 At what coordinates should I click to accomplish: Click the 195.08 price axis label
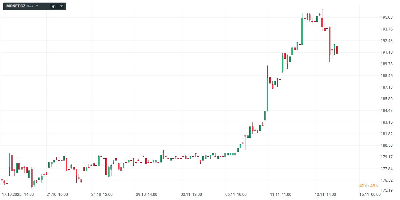tap(386, 17)
